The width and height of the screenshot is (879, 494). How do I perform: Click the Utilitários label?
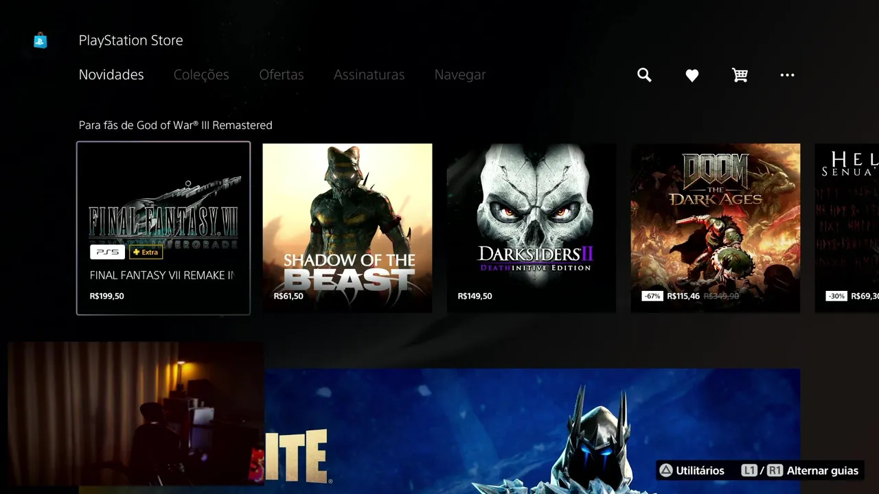click(700, 471)
